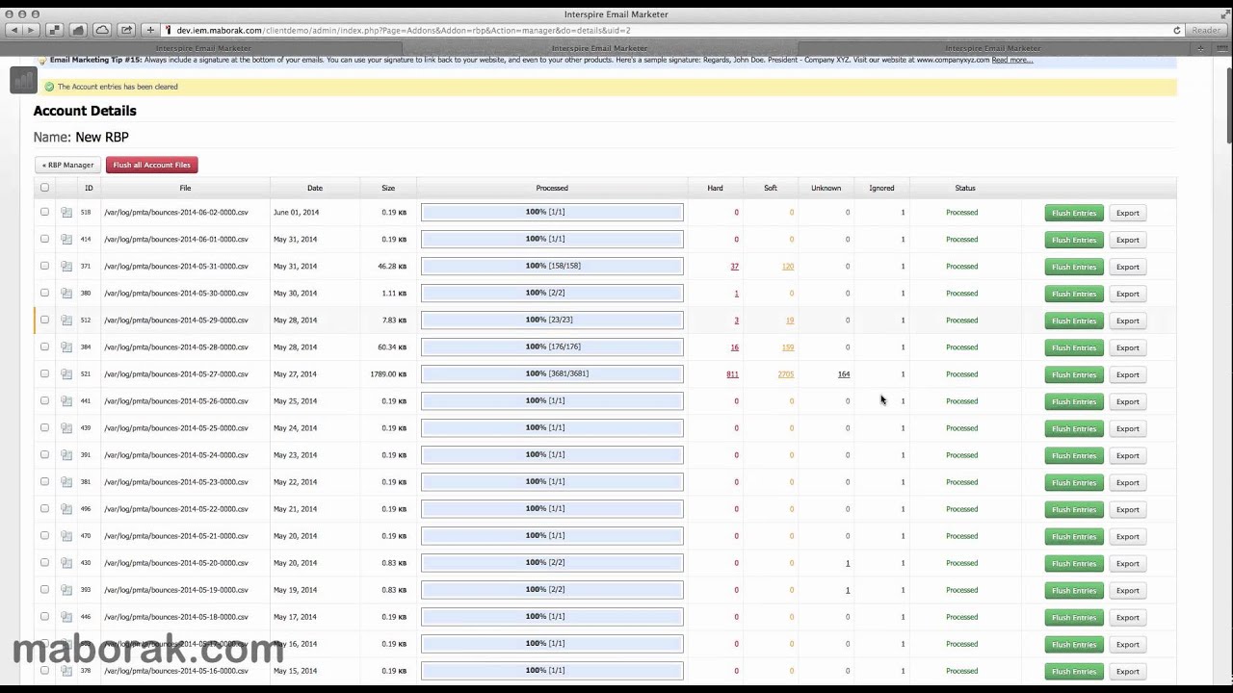Click the Processed column header
The height and width of the screenshot is (693, 1233).
click(x=552, y=188)
